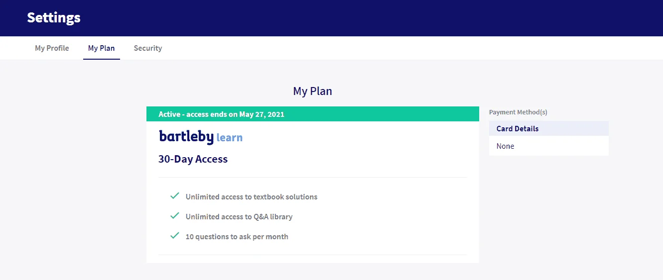Viewport: 663px width, 280px height.
Task: Click the Settings page heading
Action: 54,18
